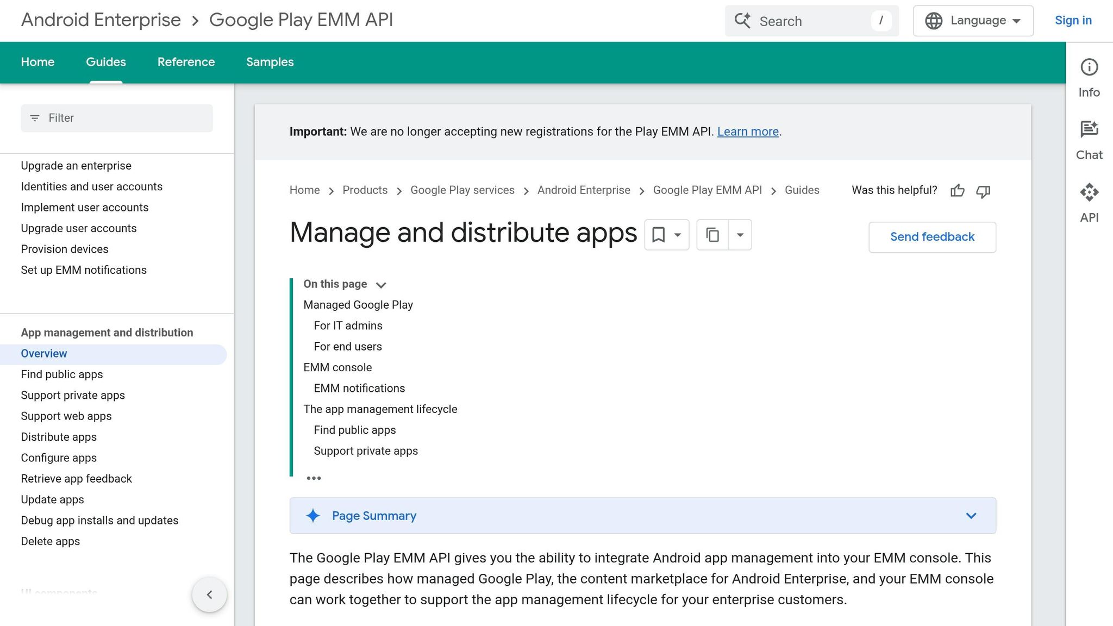Jump to The app management lifecycle section
Viewport: 1113px width, 626px height.
380,409
